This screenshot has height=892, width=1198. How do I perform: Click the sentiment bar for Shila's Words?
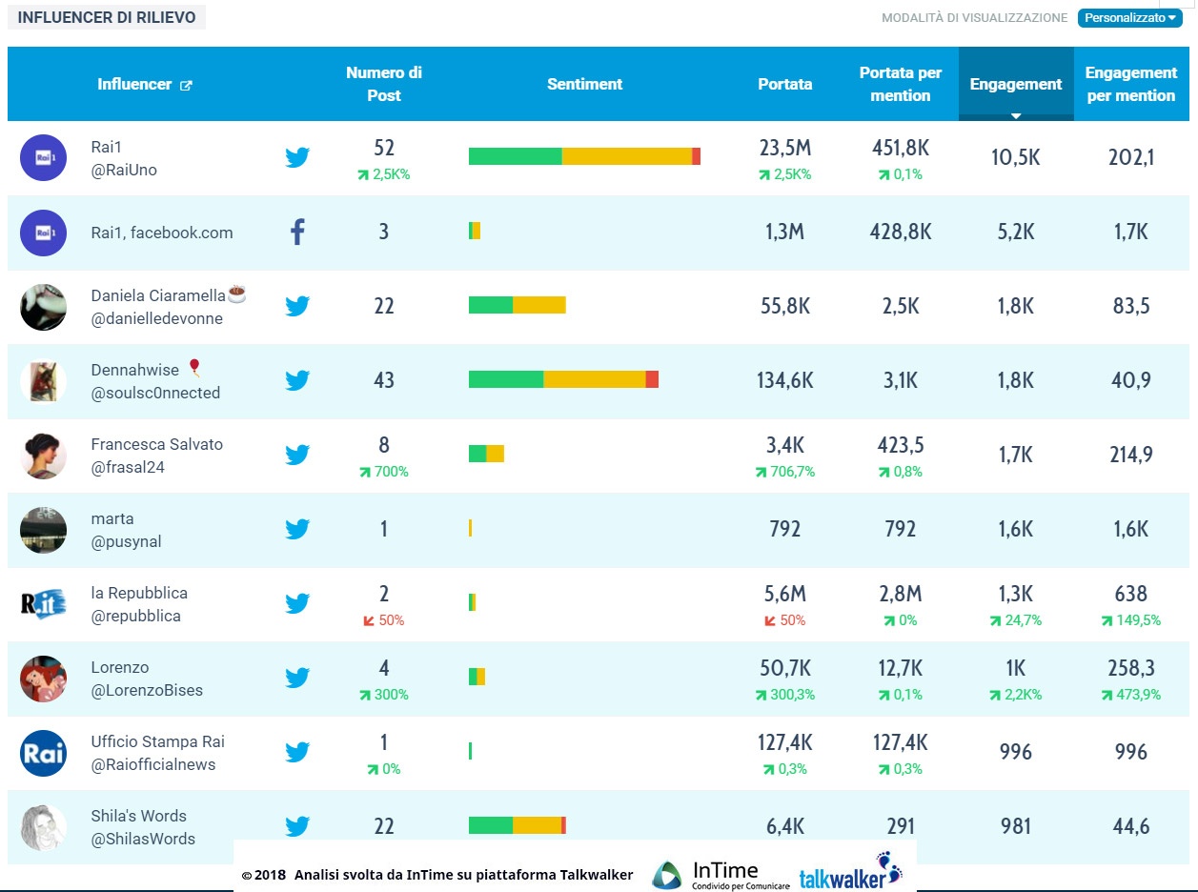(x=518, y=825)
